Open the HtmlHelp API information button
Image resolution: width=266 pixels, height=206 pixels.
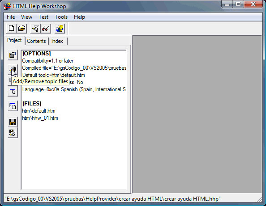point(13,92)
